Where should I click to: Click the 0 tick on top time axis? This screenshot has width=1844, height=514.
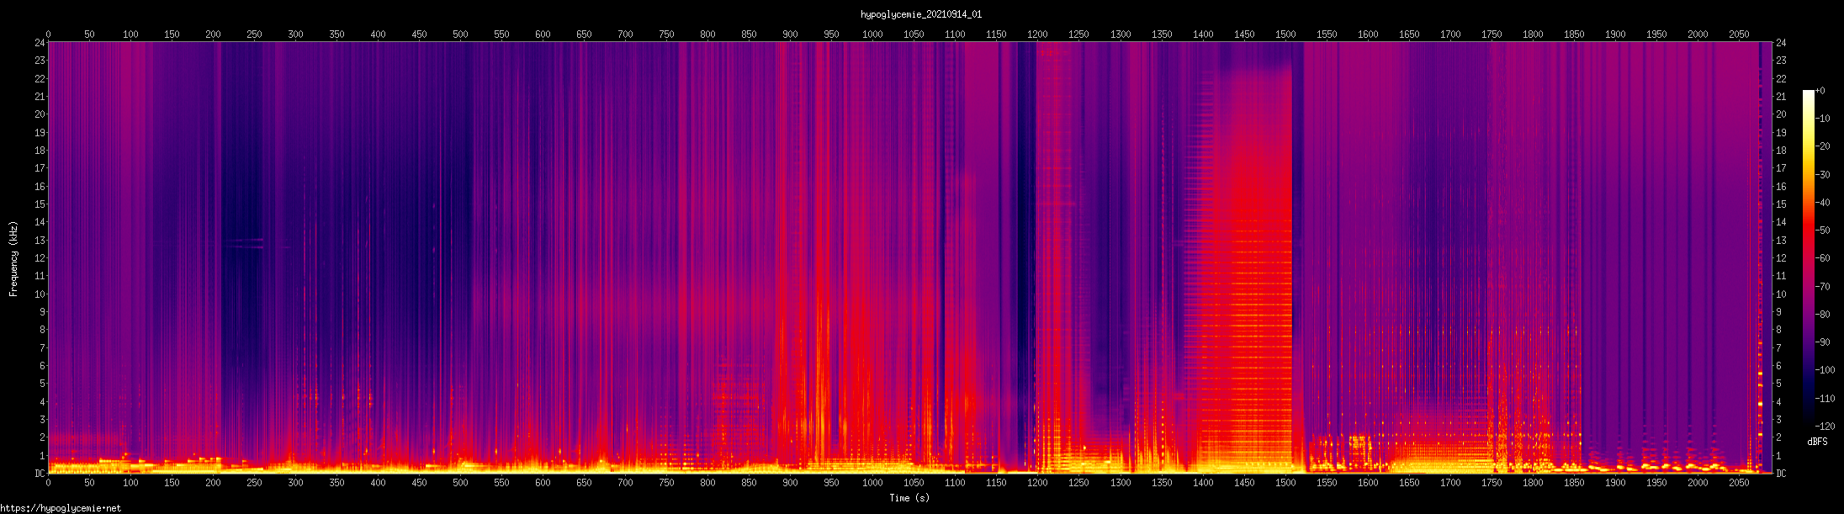coord(48,34)
